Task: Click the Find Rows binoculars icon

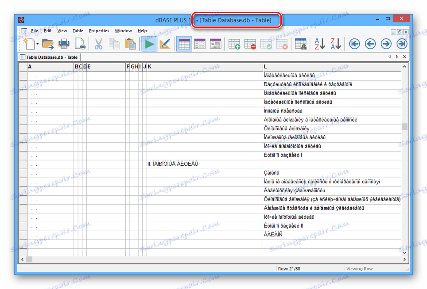Action: [x=301, y=44]
